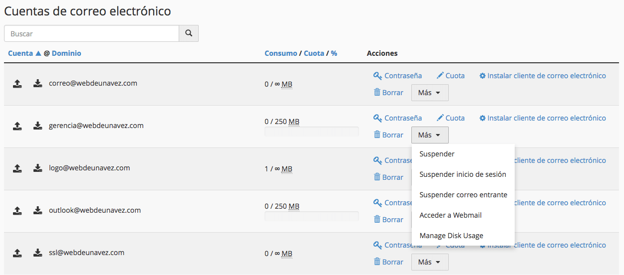Click correo@webdeunavez.com address text
The image size is (624, 275).
(93, 83)
